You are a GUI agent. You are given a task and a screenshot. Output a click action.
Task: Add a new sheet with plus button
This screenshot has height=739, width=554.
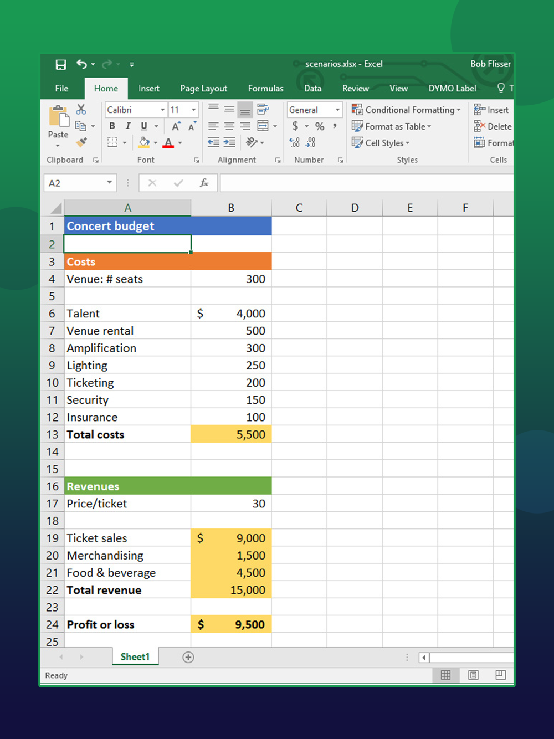[x=188, y=657]
